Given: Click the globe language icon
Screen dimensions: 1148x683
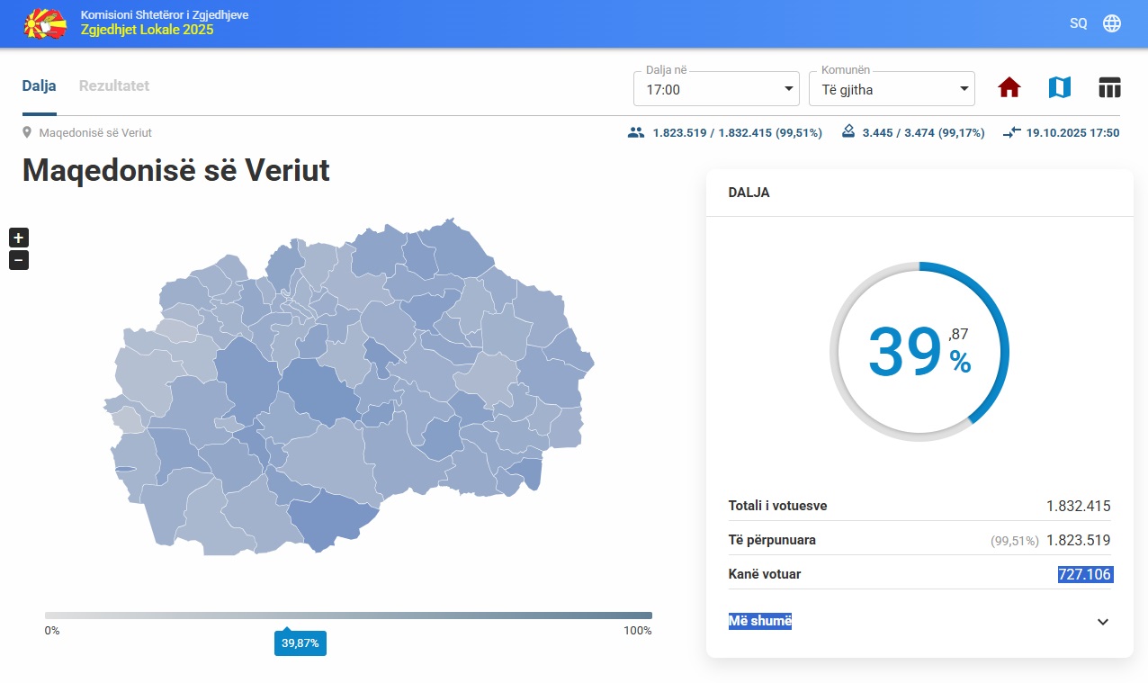Looking at the screenshot, I should pyautogui.click(x=1112, y=23).
